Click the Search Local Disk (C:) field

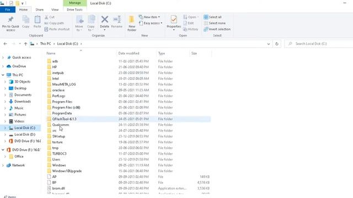(x=319, y=44)
